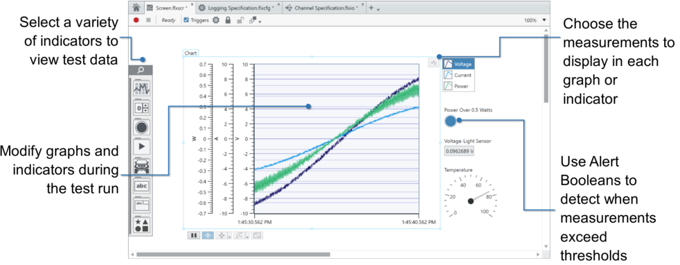Open the text 'abc' indicator palette item
680x265 pixels.
(x=142, y=185)
